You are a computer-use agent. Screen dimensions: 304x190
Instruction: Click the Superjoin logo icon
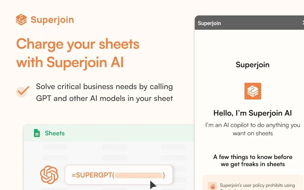coord(21,20)
